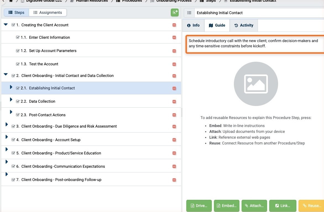Remove step 2 Initial Contact and Data Collection

pyautogui.click(x=174, y=76)
